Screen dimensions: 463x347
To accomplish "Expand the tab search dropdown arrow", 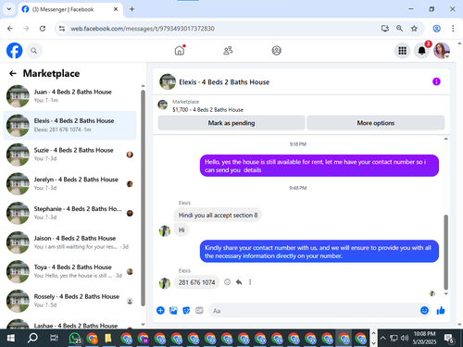I will pos(9,9).
